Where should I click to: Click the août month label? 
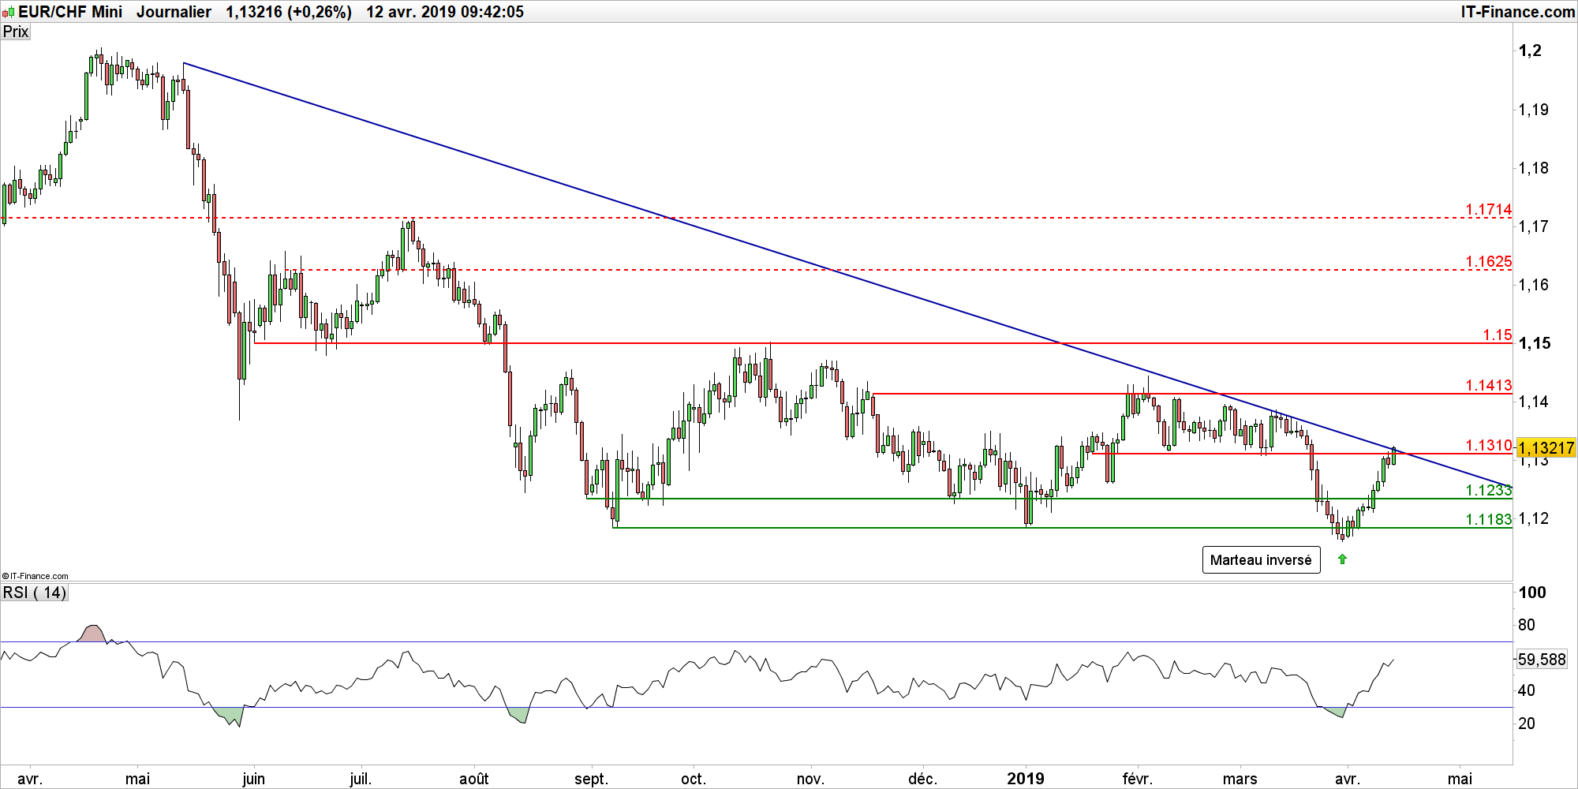(x=474, y=779)
